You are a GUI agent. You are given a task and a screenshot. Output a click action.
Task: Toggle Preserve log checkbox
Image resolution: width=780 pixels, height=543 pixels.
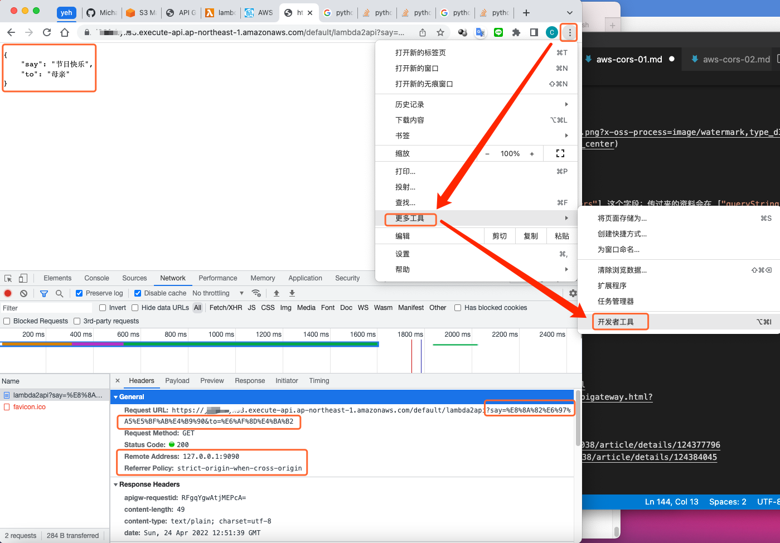(79, 293)
